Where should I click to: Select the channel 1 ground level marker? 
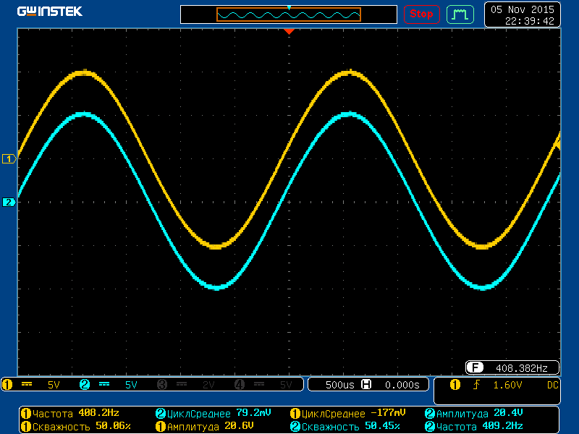coord(9,158)
